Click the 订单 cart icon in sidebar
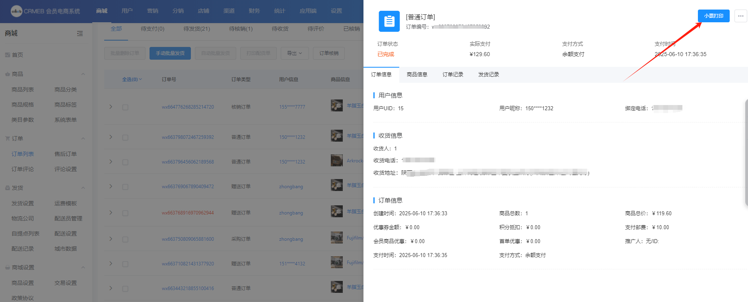Viewport: 748px width, 302px height. pos(7,138)
